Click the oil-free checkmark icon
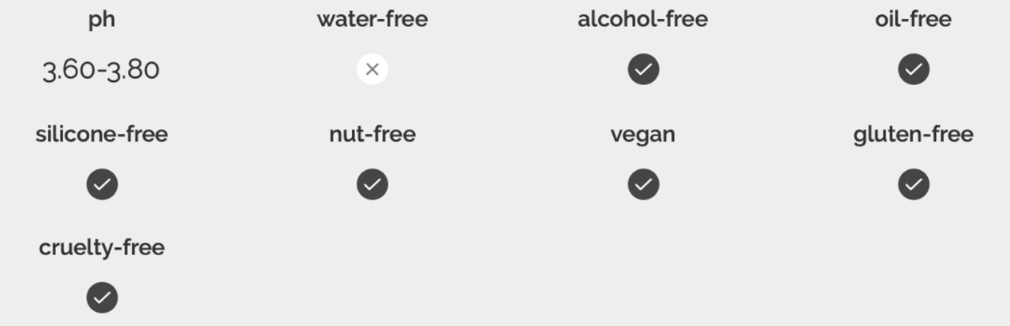Image resolution: width=1010 pixels, height=326 pixels. point(913,69)
